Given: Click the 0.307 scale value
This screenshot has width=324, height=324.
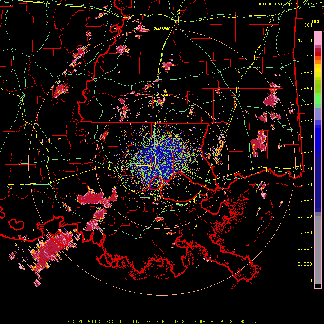Looking at the screenshot, I should tap(305, 248).
